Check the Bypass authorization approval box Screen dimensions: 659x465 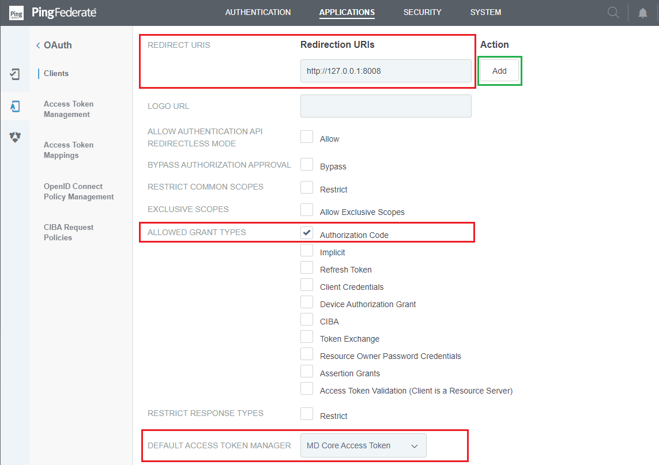307,164
